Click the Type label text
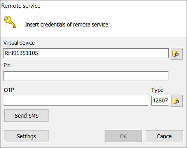Image resolution: width=187 pixels, height=148 pixels. [x=157, y=90]
